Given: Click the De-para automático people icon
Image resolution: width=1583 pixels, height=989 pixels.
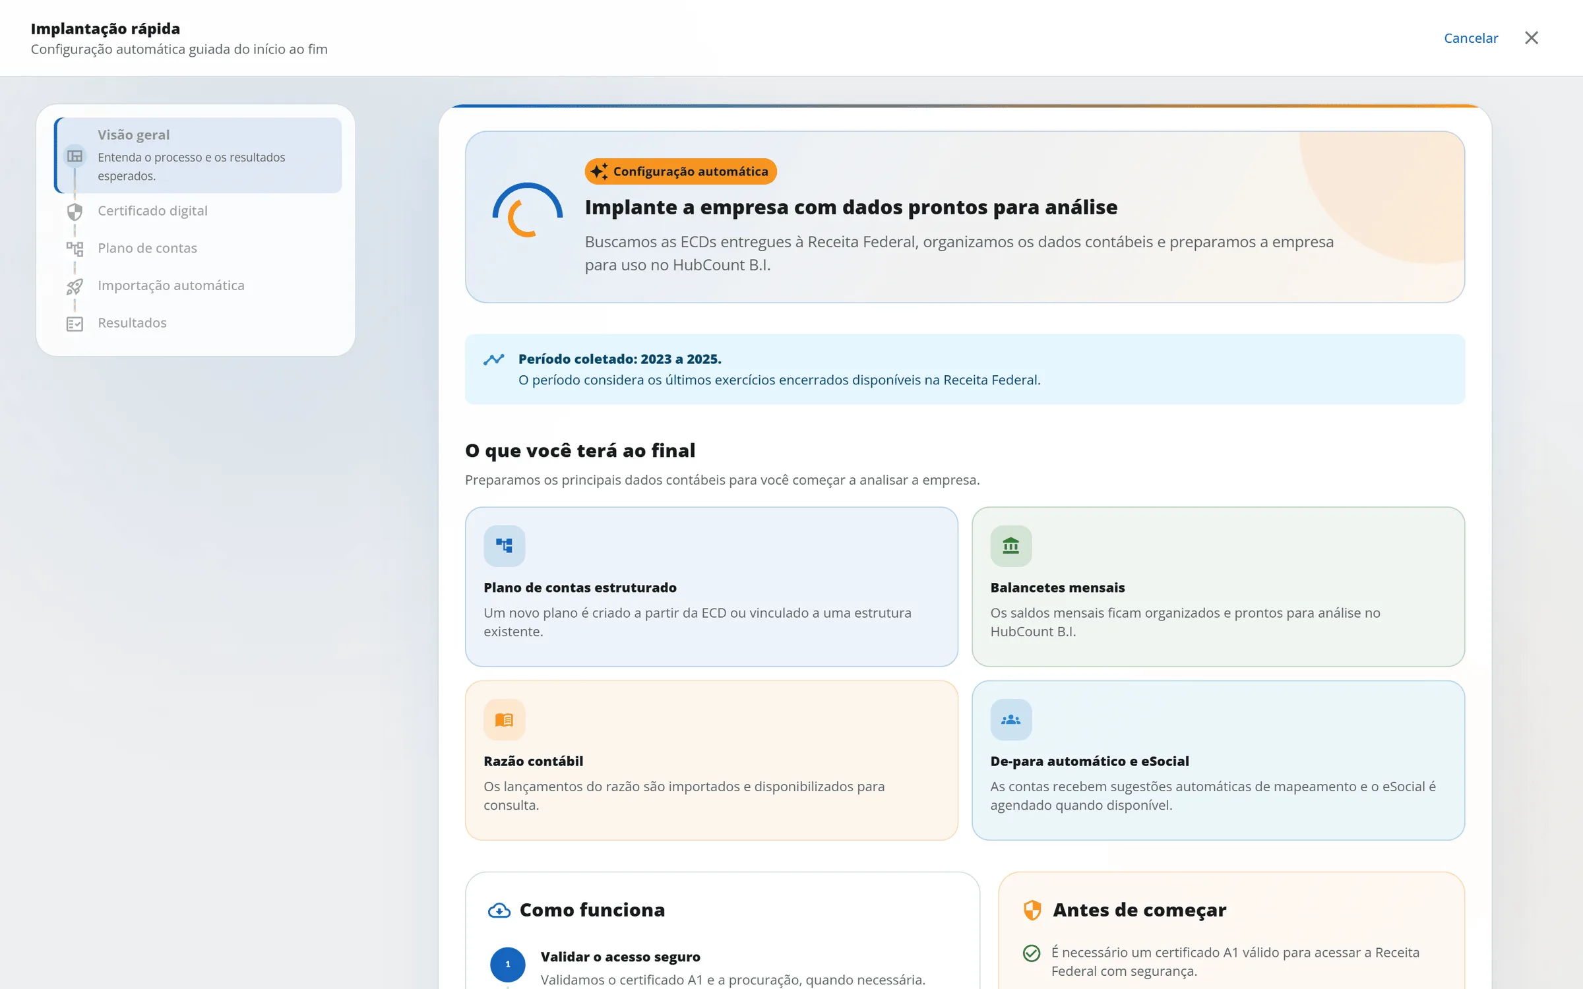Looking at the screenshot, I should click(1010, 719).
